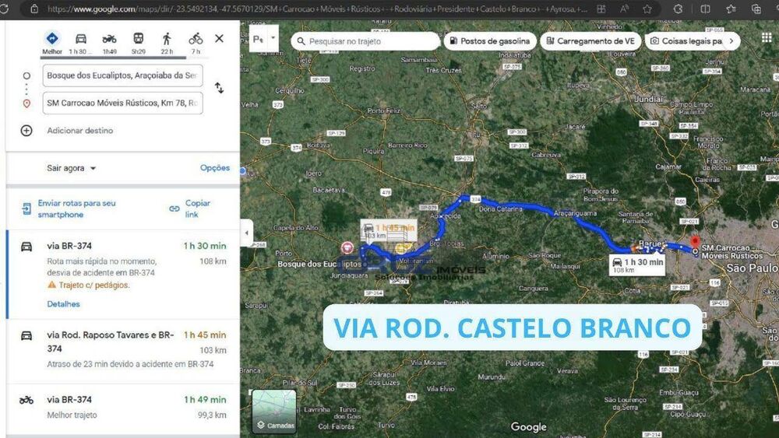
Task: Collapse the side directions panel
Action: tap(247, 233)
